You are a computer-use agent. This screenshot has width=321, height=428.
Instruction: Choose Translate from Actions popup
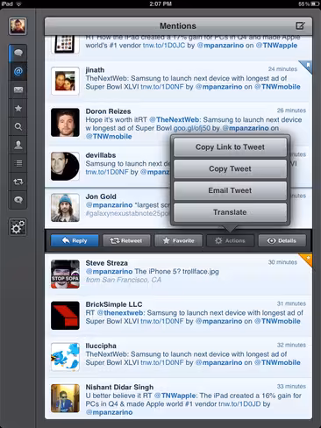click(230, 212)
